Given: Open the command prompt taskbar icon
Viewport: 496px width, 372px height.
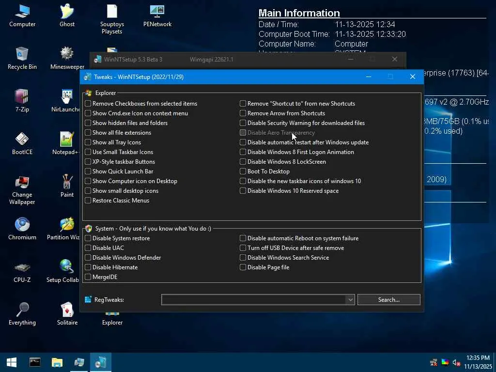Looking at the screenshot, I should (35, 362).
